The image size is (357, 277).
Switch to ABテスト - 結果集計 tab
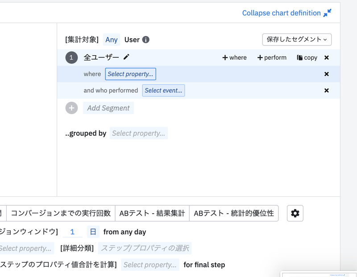pyautogui.click(x=152, y=213)
